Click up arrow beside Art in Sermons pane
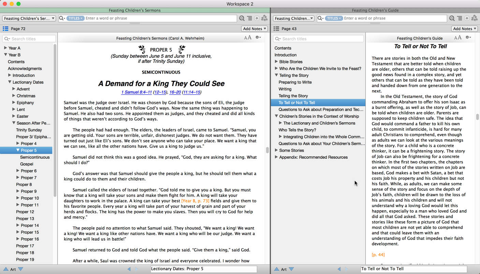The image size is (480, 274). [6, 269]
